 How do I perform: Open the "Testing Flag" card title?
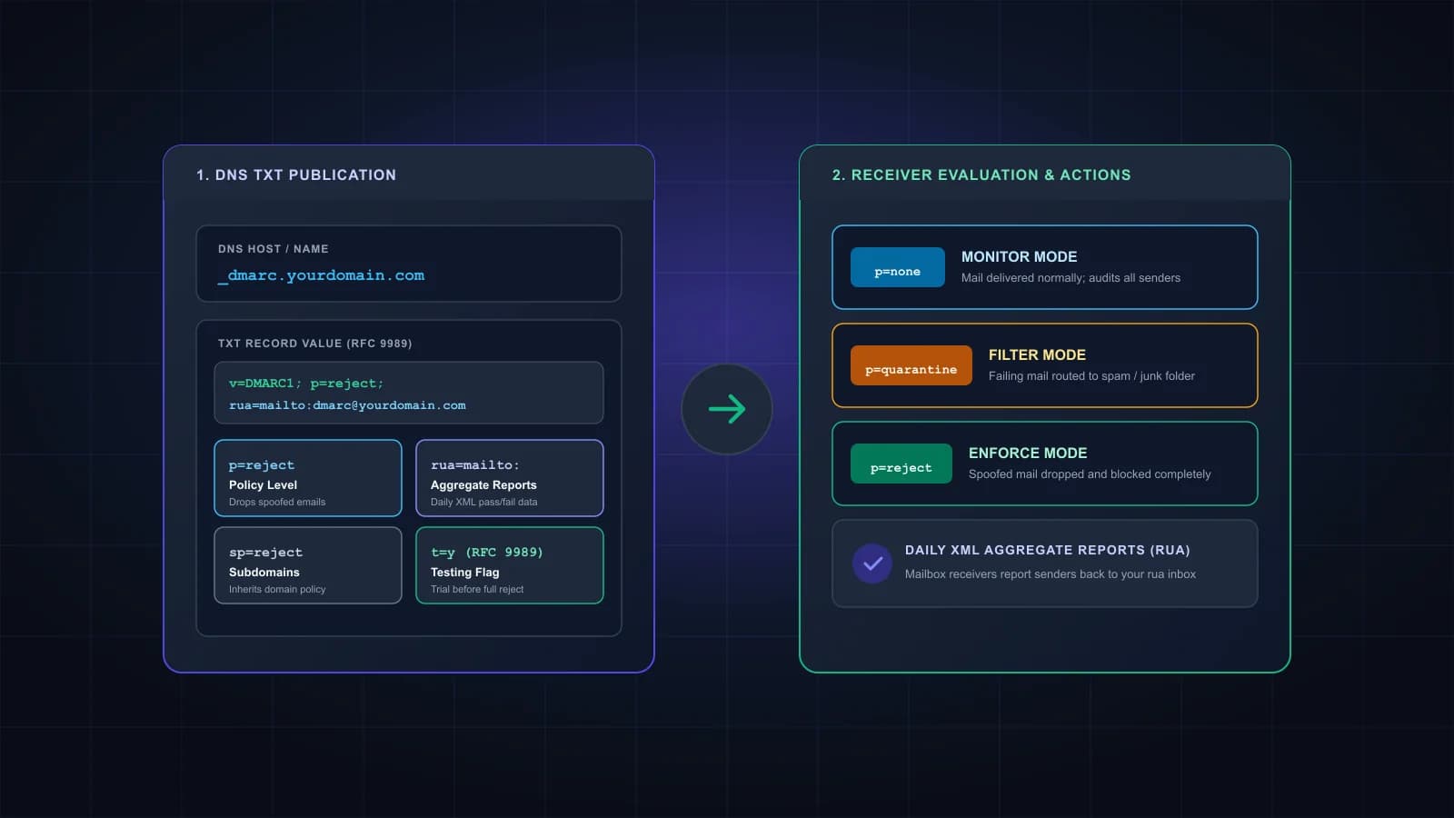coord(464,573)
